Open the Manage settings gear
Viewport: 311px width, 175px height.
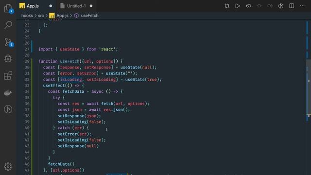click(8, 166)
